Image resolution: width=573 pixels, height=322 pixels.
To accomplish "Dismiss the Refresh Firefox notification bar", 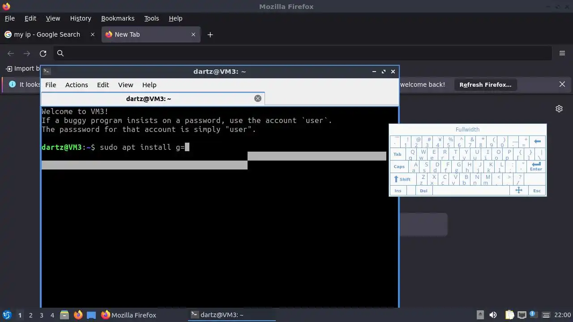I will tap(562, 84).
